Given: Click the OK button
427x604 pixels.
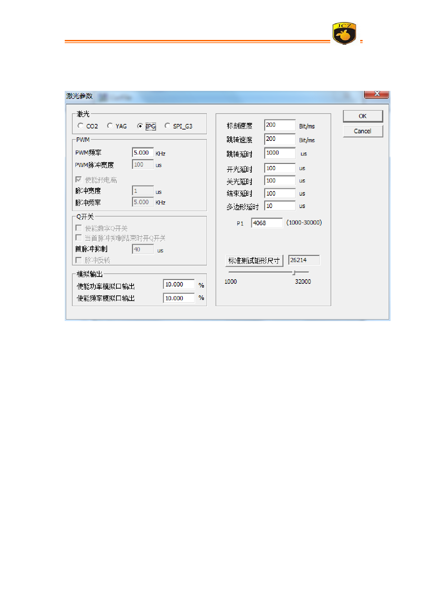Looking at the screenshot, I should point(363,116).
